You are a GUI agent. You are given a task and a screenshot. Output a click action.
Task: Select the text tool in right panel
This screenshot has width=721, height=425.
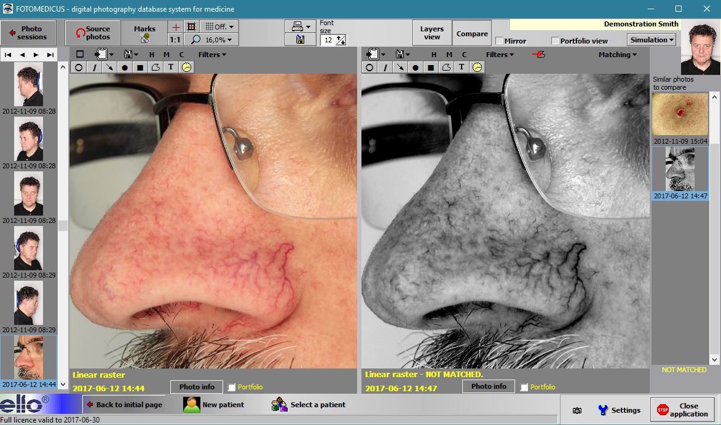462,68
